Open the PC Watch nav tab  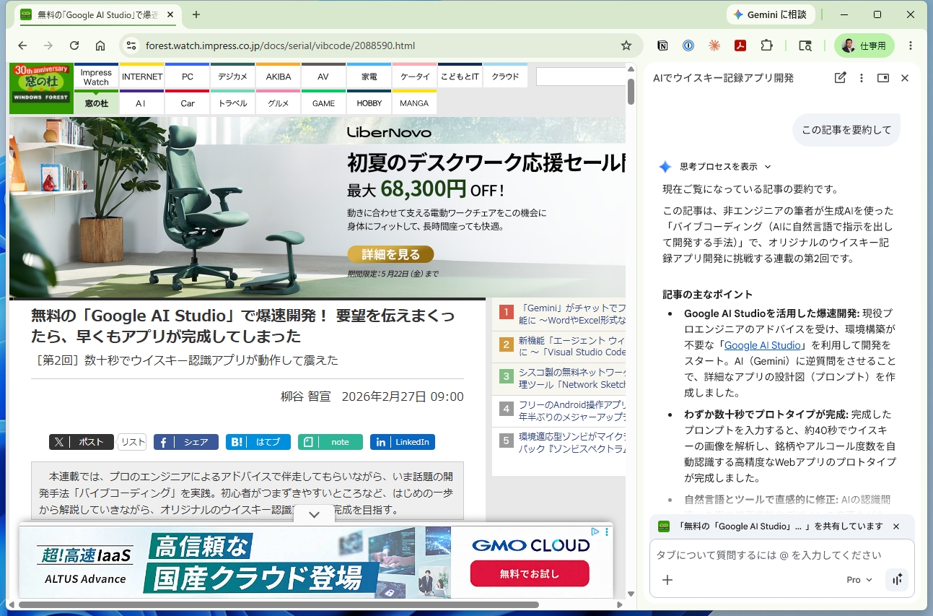[x=188, y=77]
